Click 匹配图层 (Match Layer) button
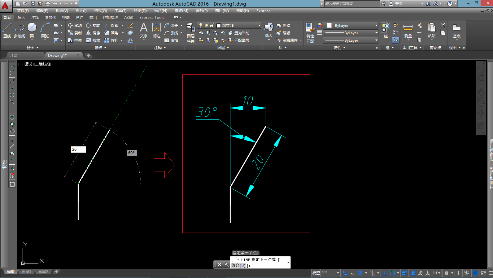 tap(239, 40)
